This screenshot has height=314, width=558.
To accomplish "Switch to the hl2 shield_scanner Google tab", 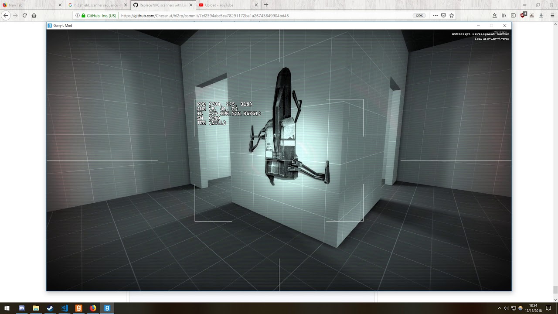I will coord(98,5).
